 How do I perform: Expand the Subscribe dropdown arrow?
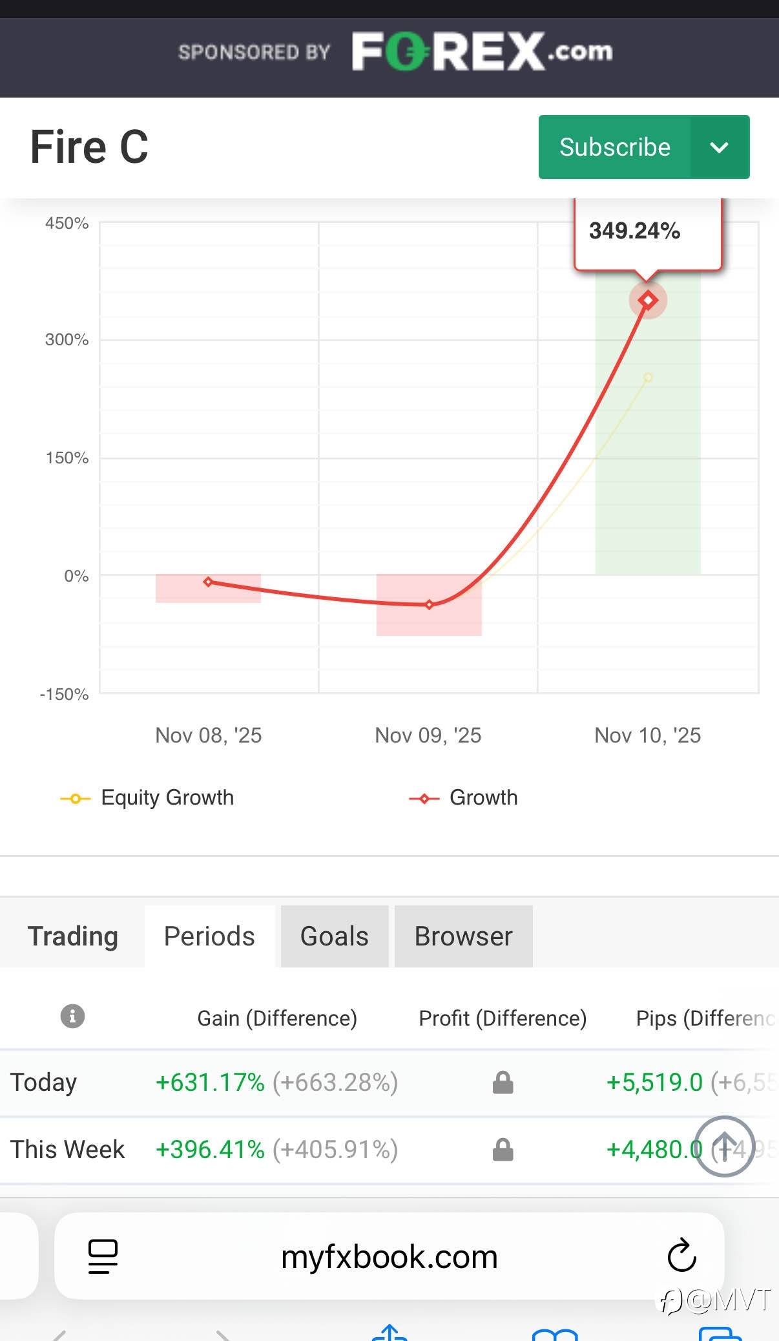[720, 147]
